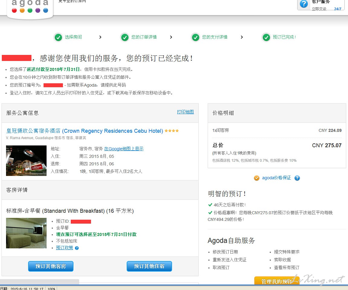
Task: Click 含早餐 breakfast included item
Action: [62, 228]
